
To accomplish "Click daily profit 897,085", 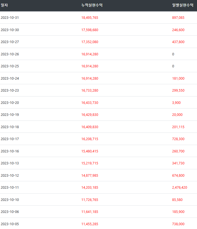I will [178, 18].
